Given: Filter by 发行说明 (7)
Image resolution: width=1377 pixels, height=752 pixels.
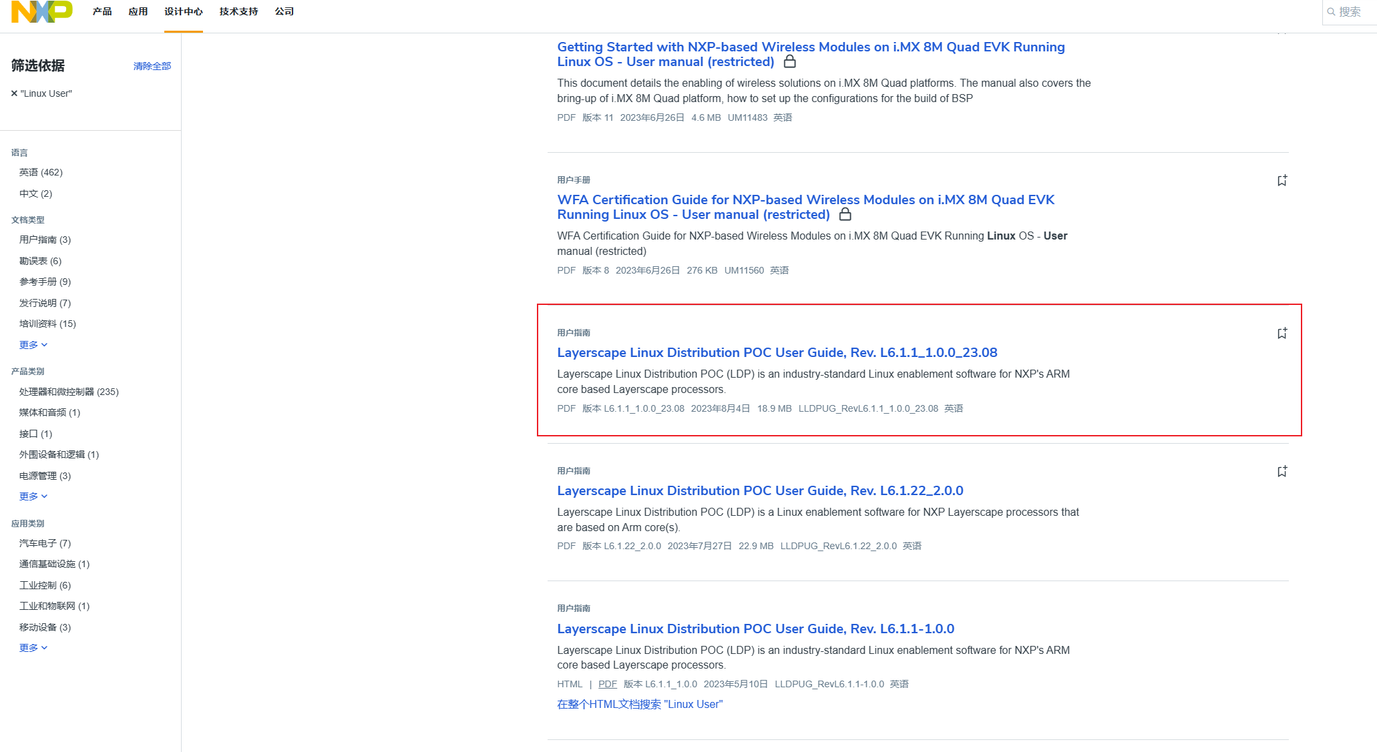Looking at the screenshot, I should tap(45, 303).
